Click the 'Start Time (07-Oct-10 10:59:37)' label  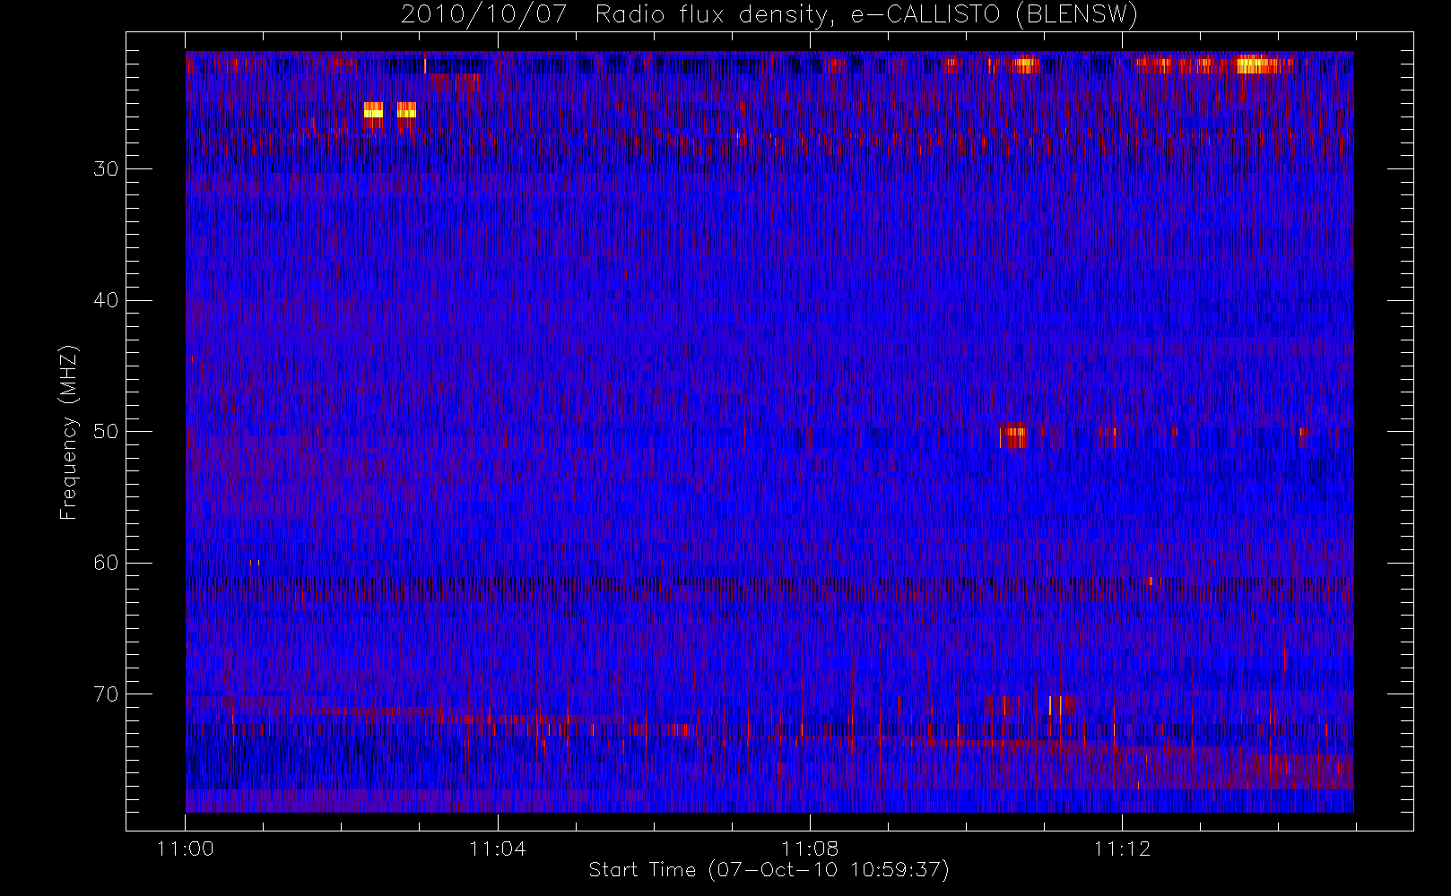tap(769, 870)
